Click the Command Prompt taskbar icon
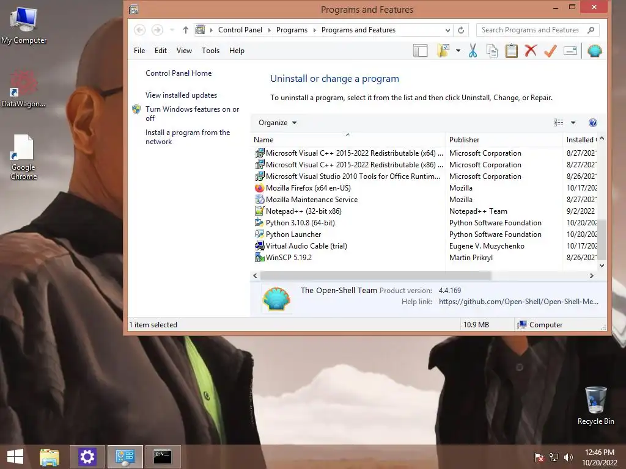Image resolution: width=626 pixels, height=469 pixels. (x=163, y=457)
